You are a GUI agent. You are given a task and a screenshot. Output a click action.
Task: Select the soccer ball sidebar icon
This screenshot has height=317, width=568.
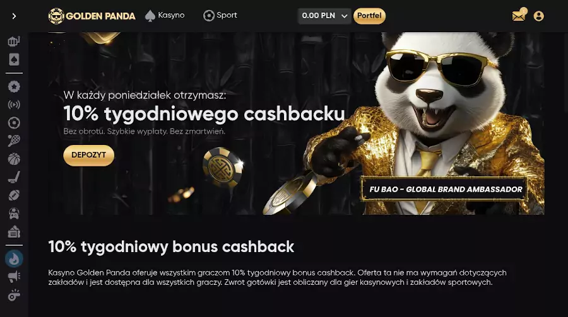tap(14, 123)
